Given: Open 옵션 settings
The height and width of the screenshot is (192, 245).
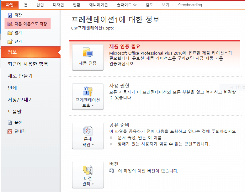Looking at the screenshot, I should pyautogui.click(x=18, y=123).
